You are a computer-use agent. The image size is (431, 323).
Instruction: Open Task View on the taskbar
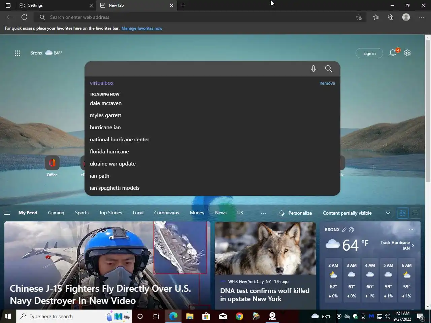[x=156, y=316]
